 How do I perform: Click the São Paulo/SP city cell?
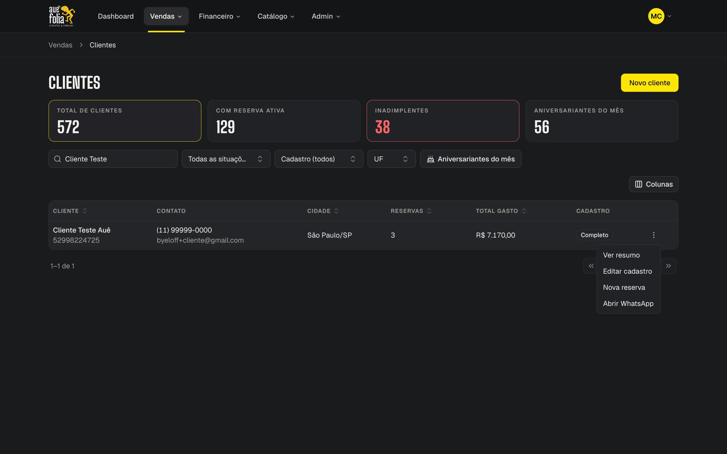[329, 235]
